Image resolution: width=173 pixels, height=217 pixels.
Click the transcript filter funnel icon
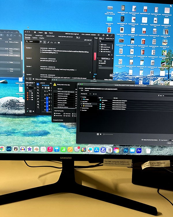(x=41, y=42)
